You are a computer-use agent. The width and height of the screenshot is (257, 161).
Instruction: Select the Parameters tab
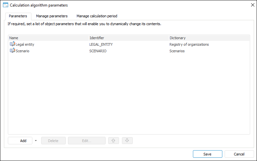(x=18, y=16)
